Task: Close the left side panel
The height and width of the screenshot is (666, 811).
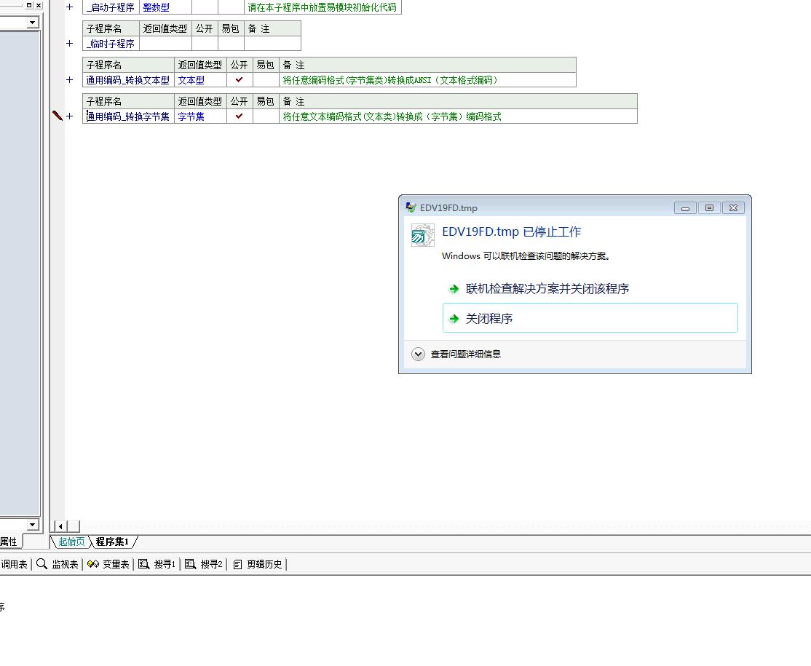Action: coord(39,5)
